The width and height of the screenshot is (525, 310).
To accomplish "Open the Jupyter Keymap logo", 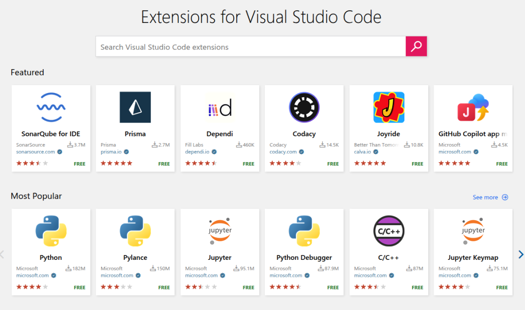I will pyautogui.click(x=473, y=231).
